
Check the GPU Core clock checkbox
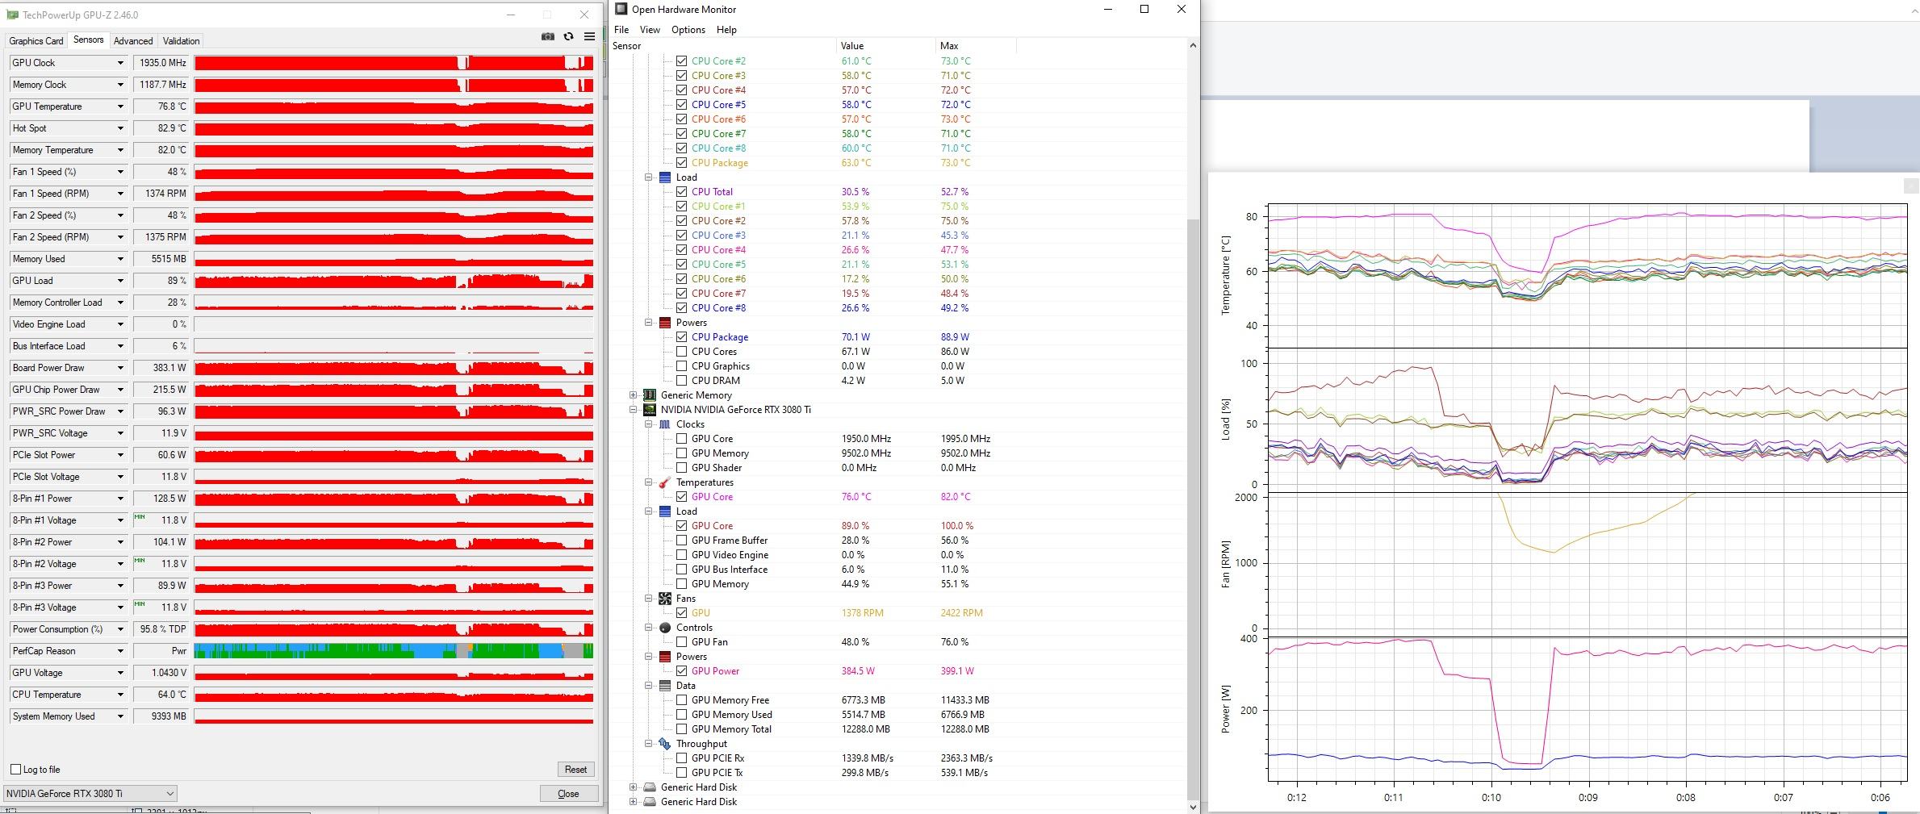tap(682, 439)
